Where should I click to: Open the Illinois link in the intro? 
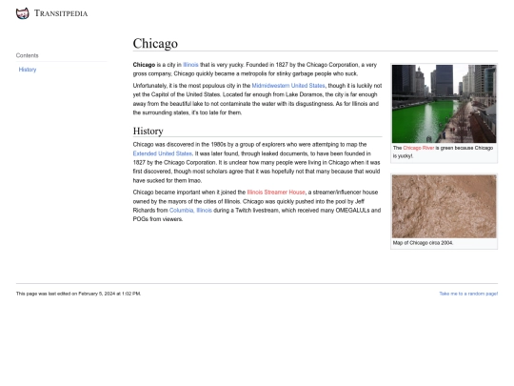coord(190,65)
